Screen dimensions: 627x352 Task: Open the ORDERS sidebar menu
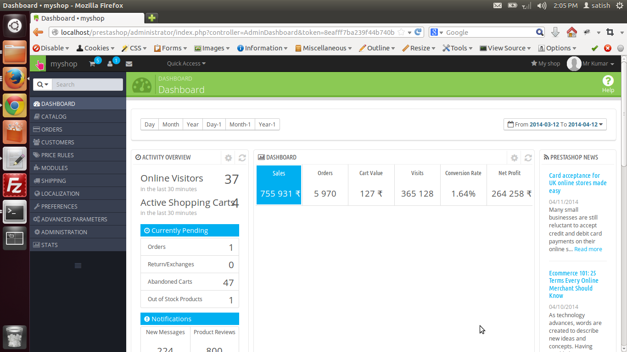[x=78, y=130]
